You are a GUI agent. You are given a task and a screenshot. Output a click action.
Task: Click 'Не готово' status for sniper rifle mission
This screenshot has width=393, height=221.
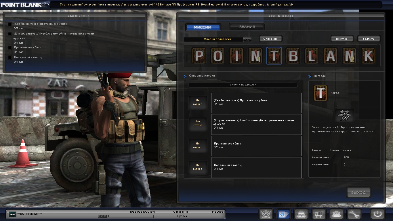(198, 102)
